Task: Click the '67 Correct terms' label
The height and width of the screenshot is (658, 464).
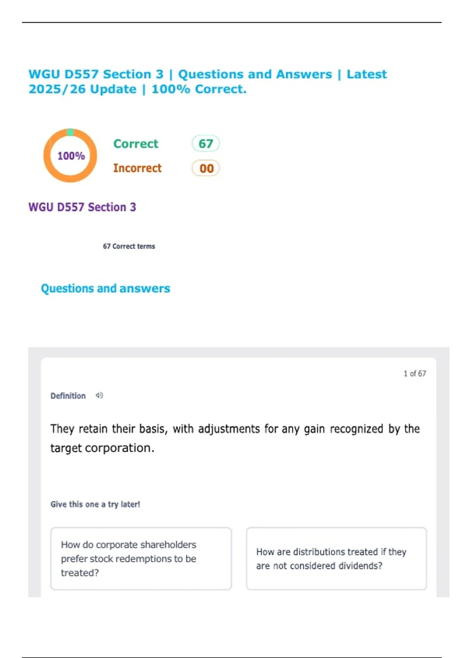Action: pos(129,246)
